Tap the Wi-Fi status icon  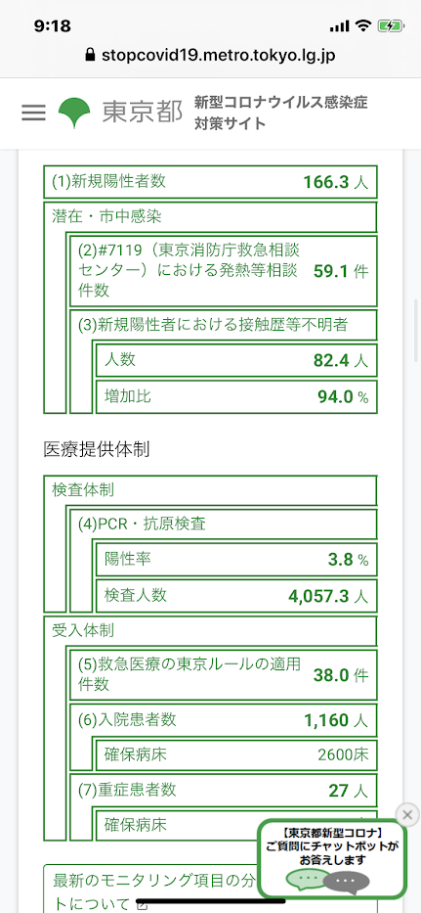pos(363,25)
